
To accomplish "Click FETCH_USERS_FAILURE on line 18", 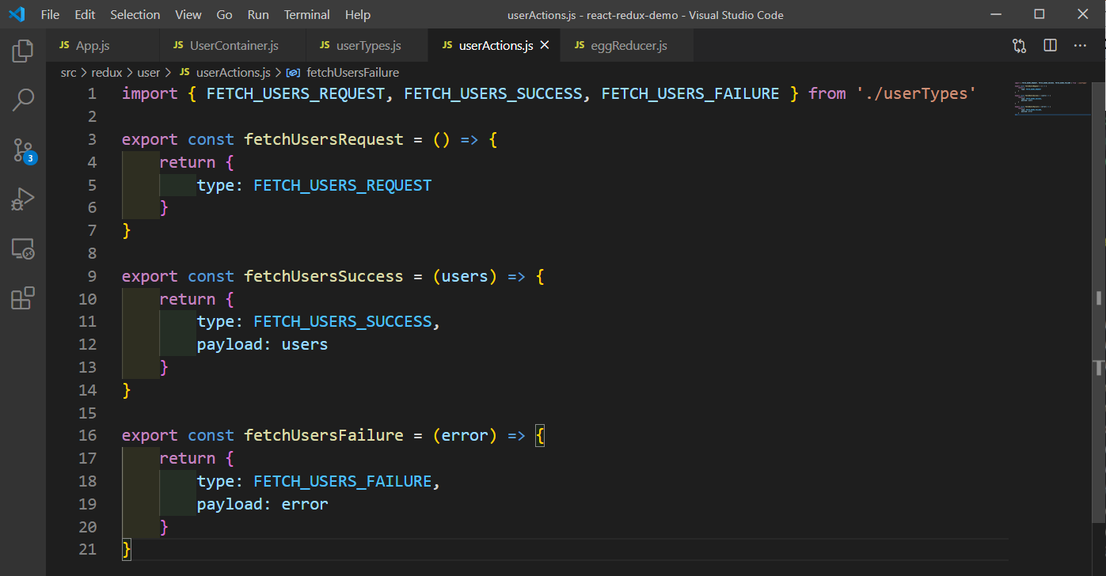I will pos(343,481).
